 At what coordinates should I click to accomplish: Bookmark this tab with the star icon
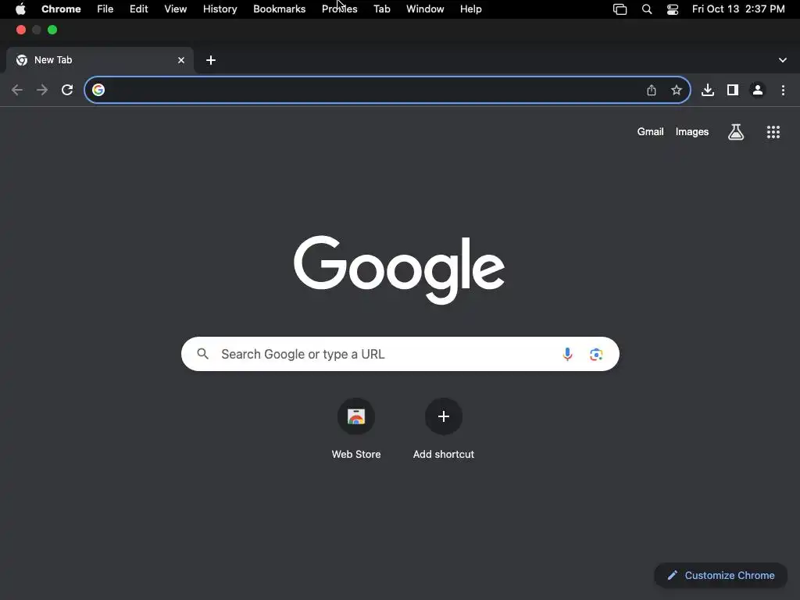coord(677,91)
